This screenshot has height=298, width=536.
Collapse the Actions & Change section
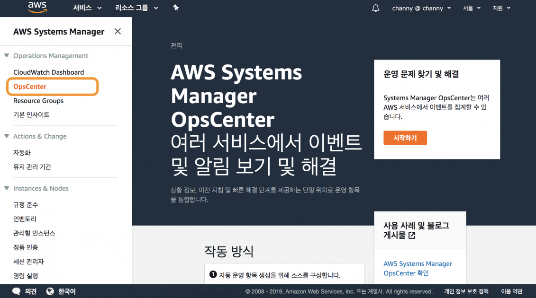pyautogui.click(x=7, y=136)
